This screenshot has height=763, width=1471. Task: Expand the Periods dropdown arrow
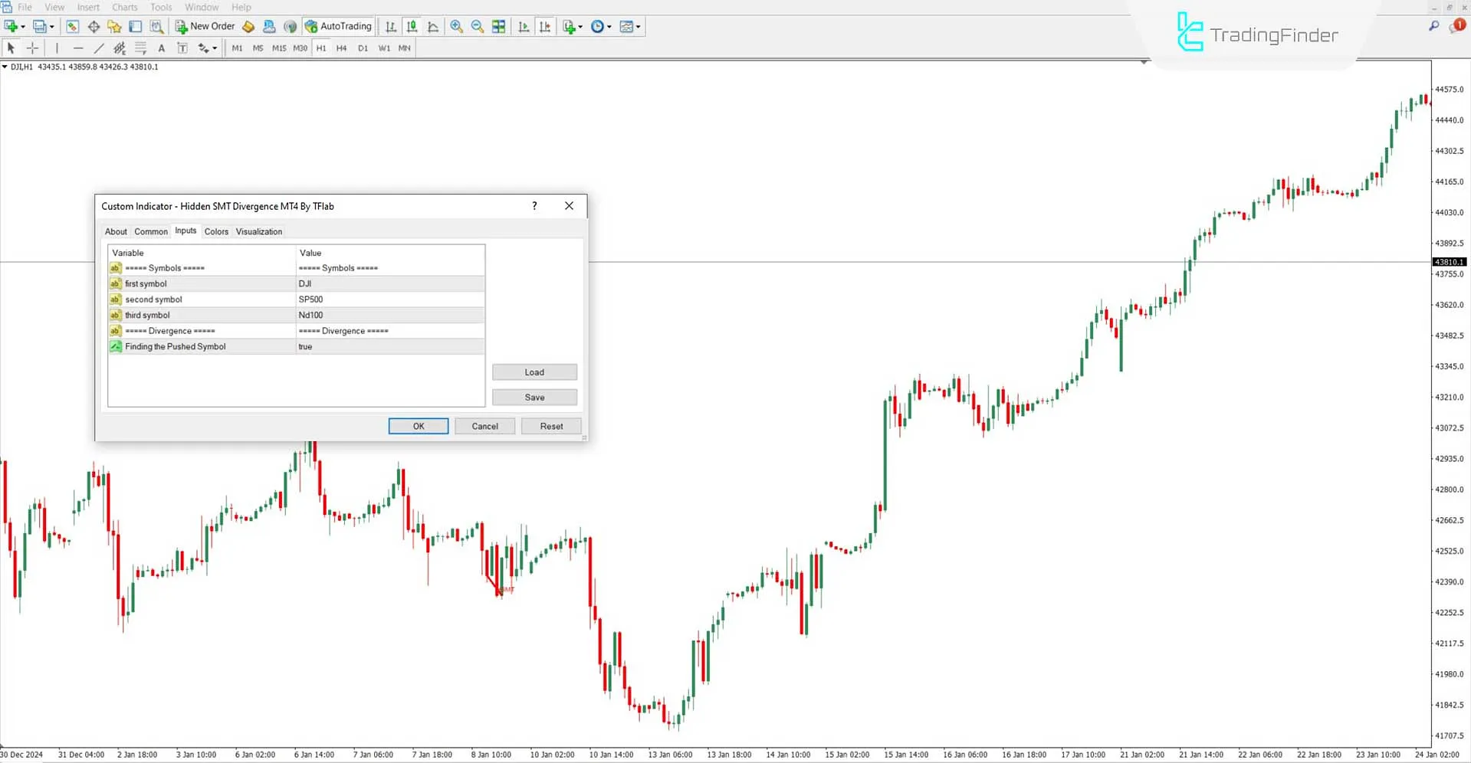[x=609, y=26]
